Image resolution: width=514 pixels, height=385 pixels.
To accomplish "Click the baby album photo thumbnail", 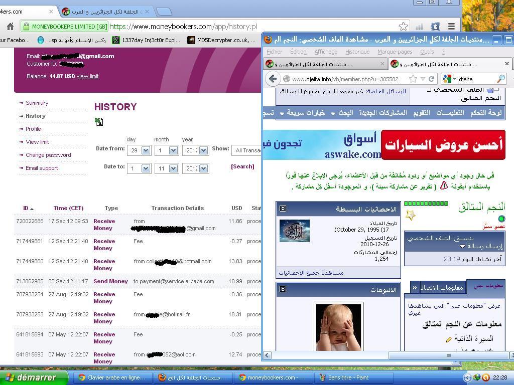I will (x=339, y=327).
